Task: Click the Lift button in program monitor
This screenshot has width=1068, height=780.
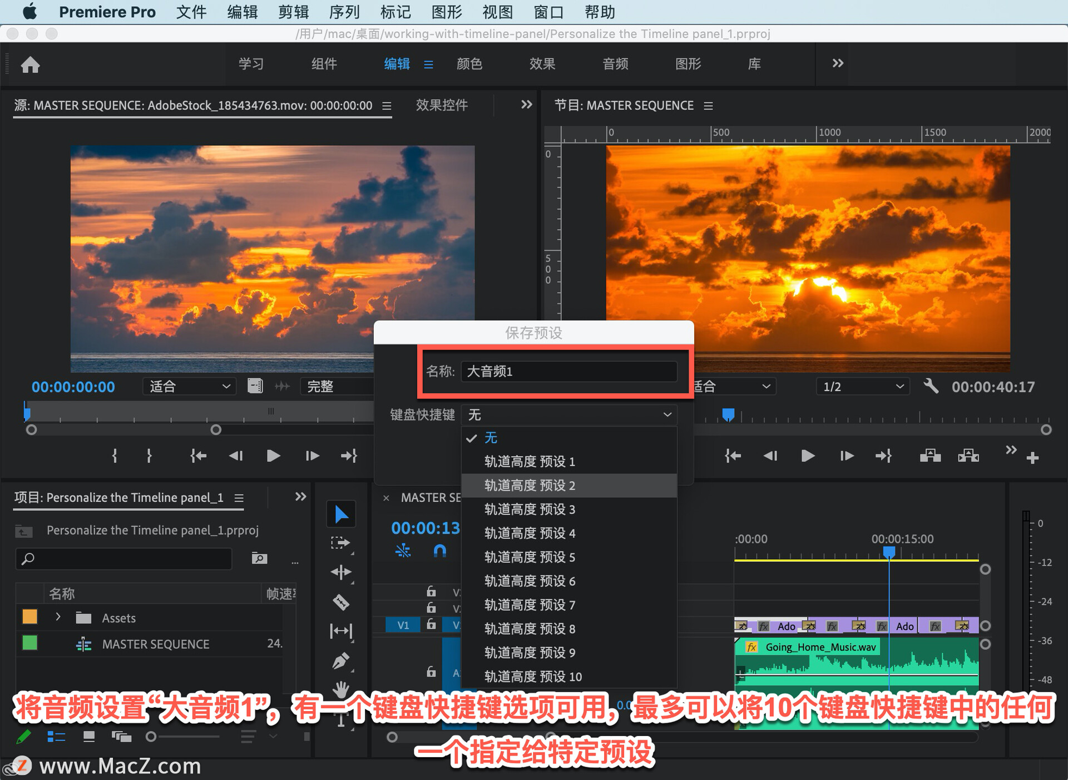Action: pyautogui.click(x=930, y=456)
